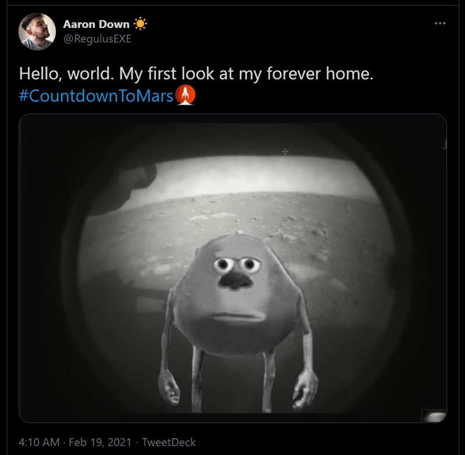Viewport: 465px width, 455px height.
Task: Click the crosshair marker in the image sky
Action: click(284, 152)
